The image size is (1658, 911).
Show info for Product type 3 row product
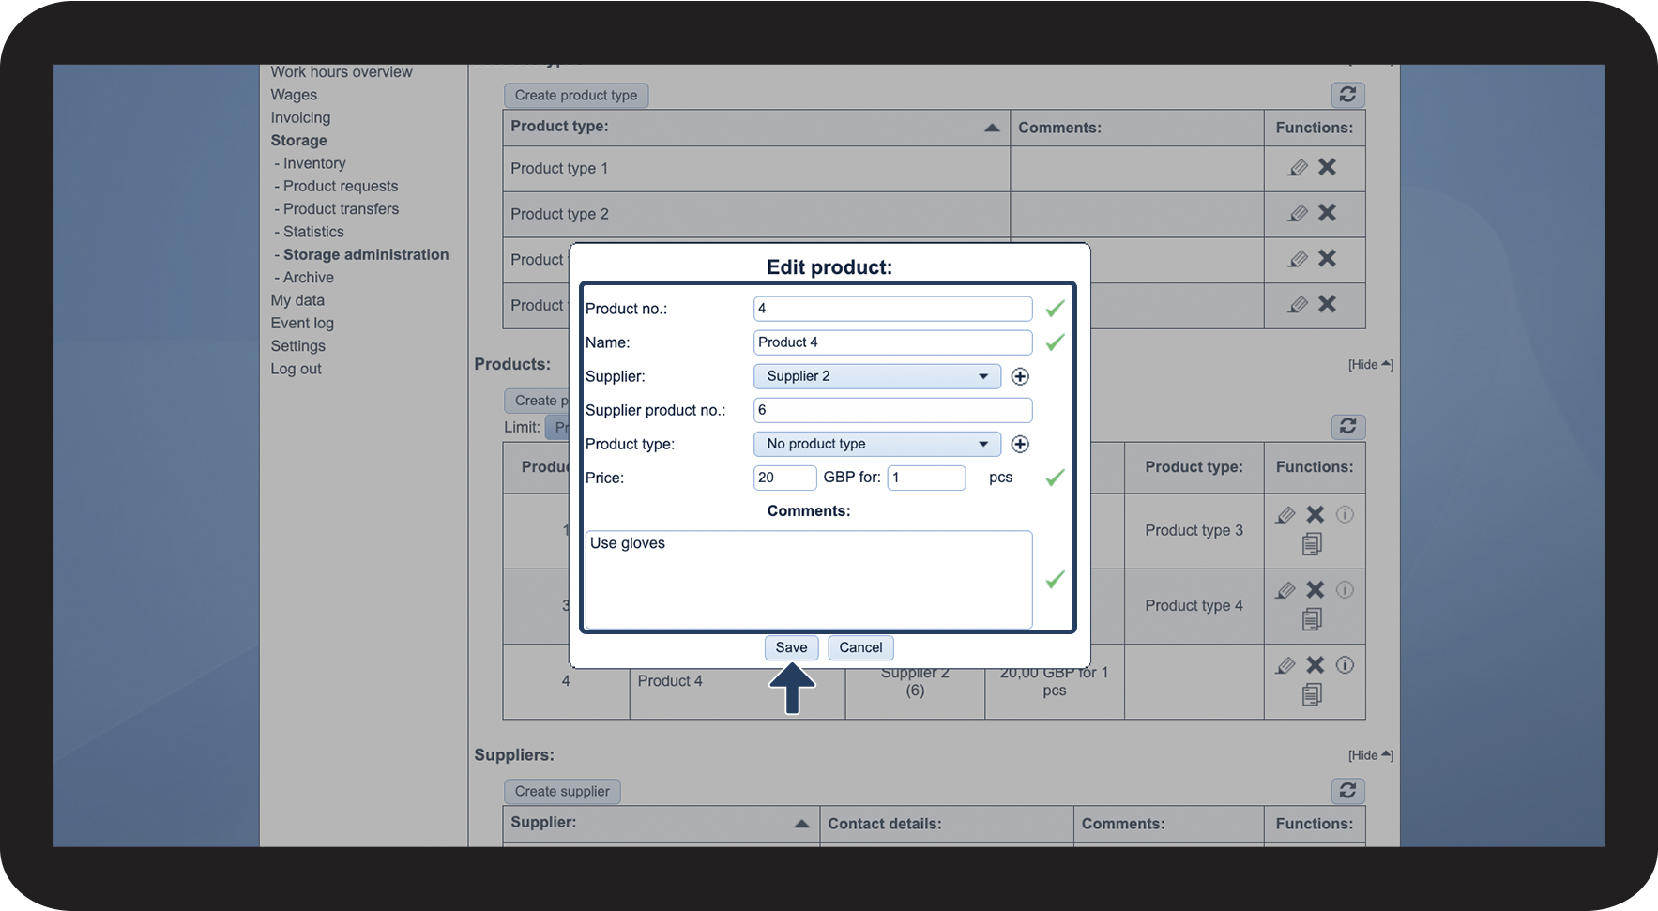pyautogui.click(x=1345, y=514)
